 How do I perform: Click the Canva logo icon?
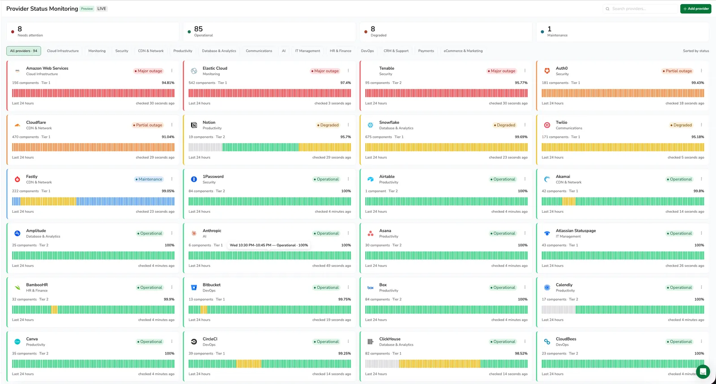point(17,342)
